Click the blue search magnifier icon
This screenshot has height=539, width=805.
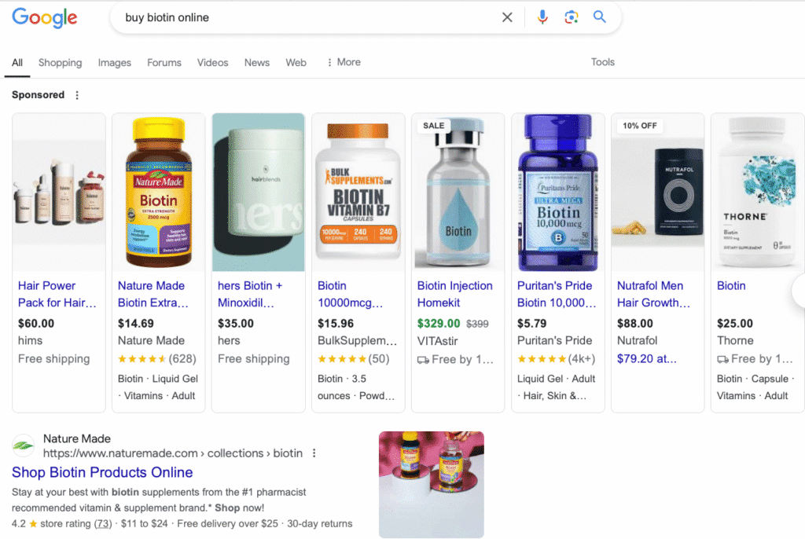(600, 17)
